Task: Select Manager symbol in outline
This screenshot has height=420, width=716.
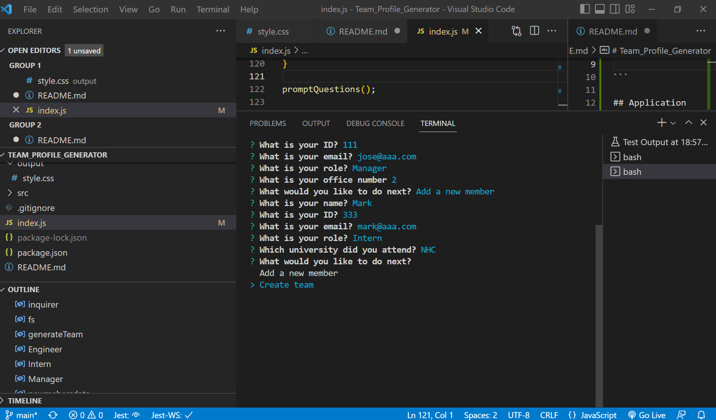Action: pyautogui.click(x=45, y=379)
